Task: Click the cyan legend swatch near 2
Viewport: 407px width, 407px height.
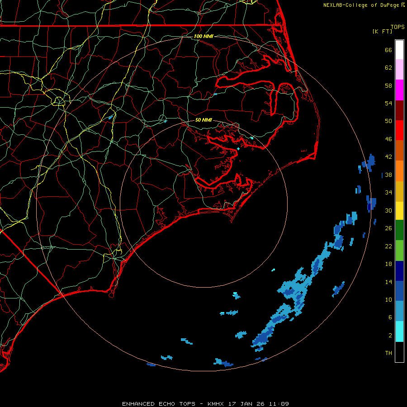Action: tap(399, 331)
